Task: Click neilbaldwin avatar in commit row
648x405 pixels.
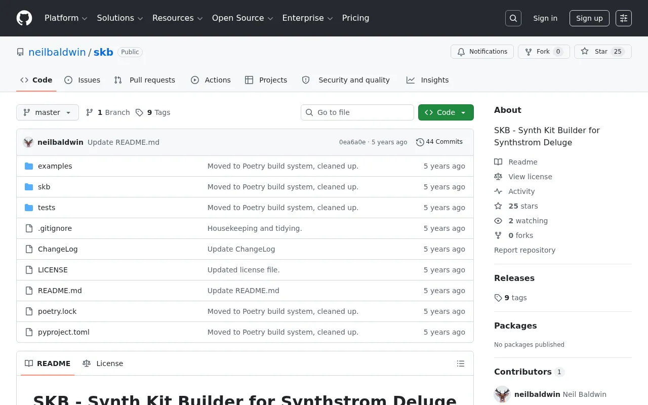Action: 28,142
